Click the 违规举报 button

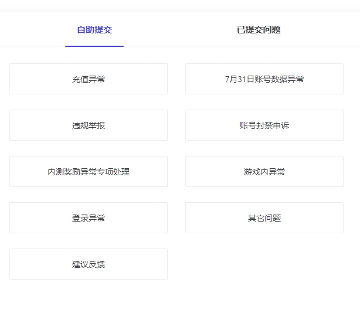coord(89,125)
